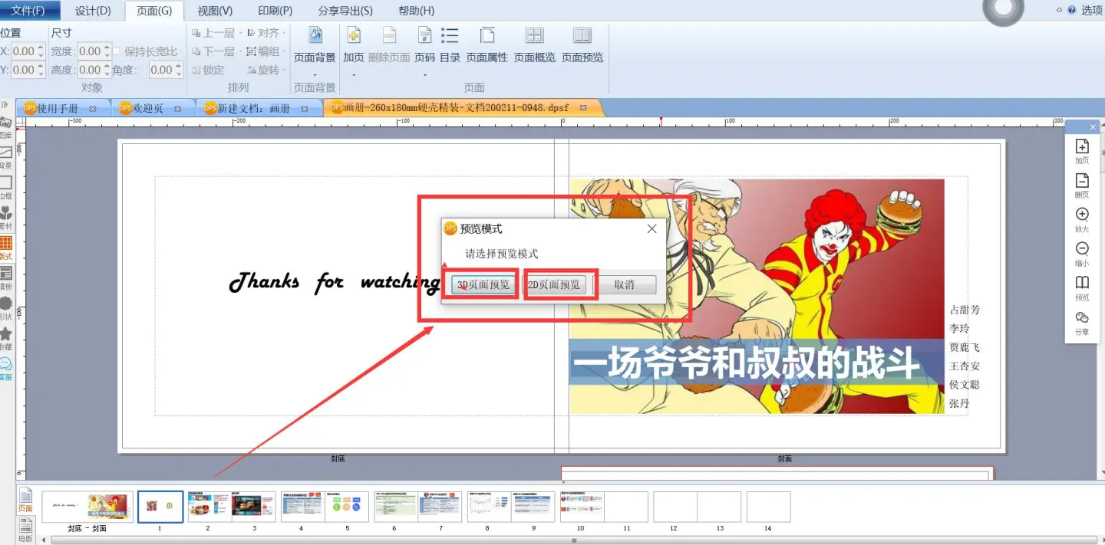Open 页面预览 page preview in ribbon
1105x545 pixels.
(x=582, y=44)
